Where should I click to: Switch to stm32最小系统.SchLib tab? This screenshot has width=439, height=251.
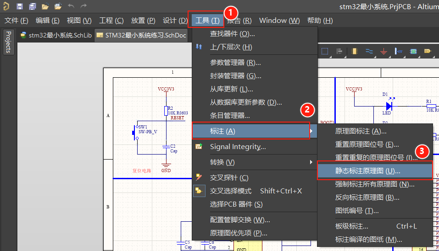coord(56,35)
